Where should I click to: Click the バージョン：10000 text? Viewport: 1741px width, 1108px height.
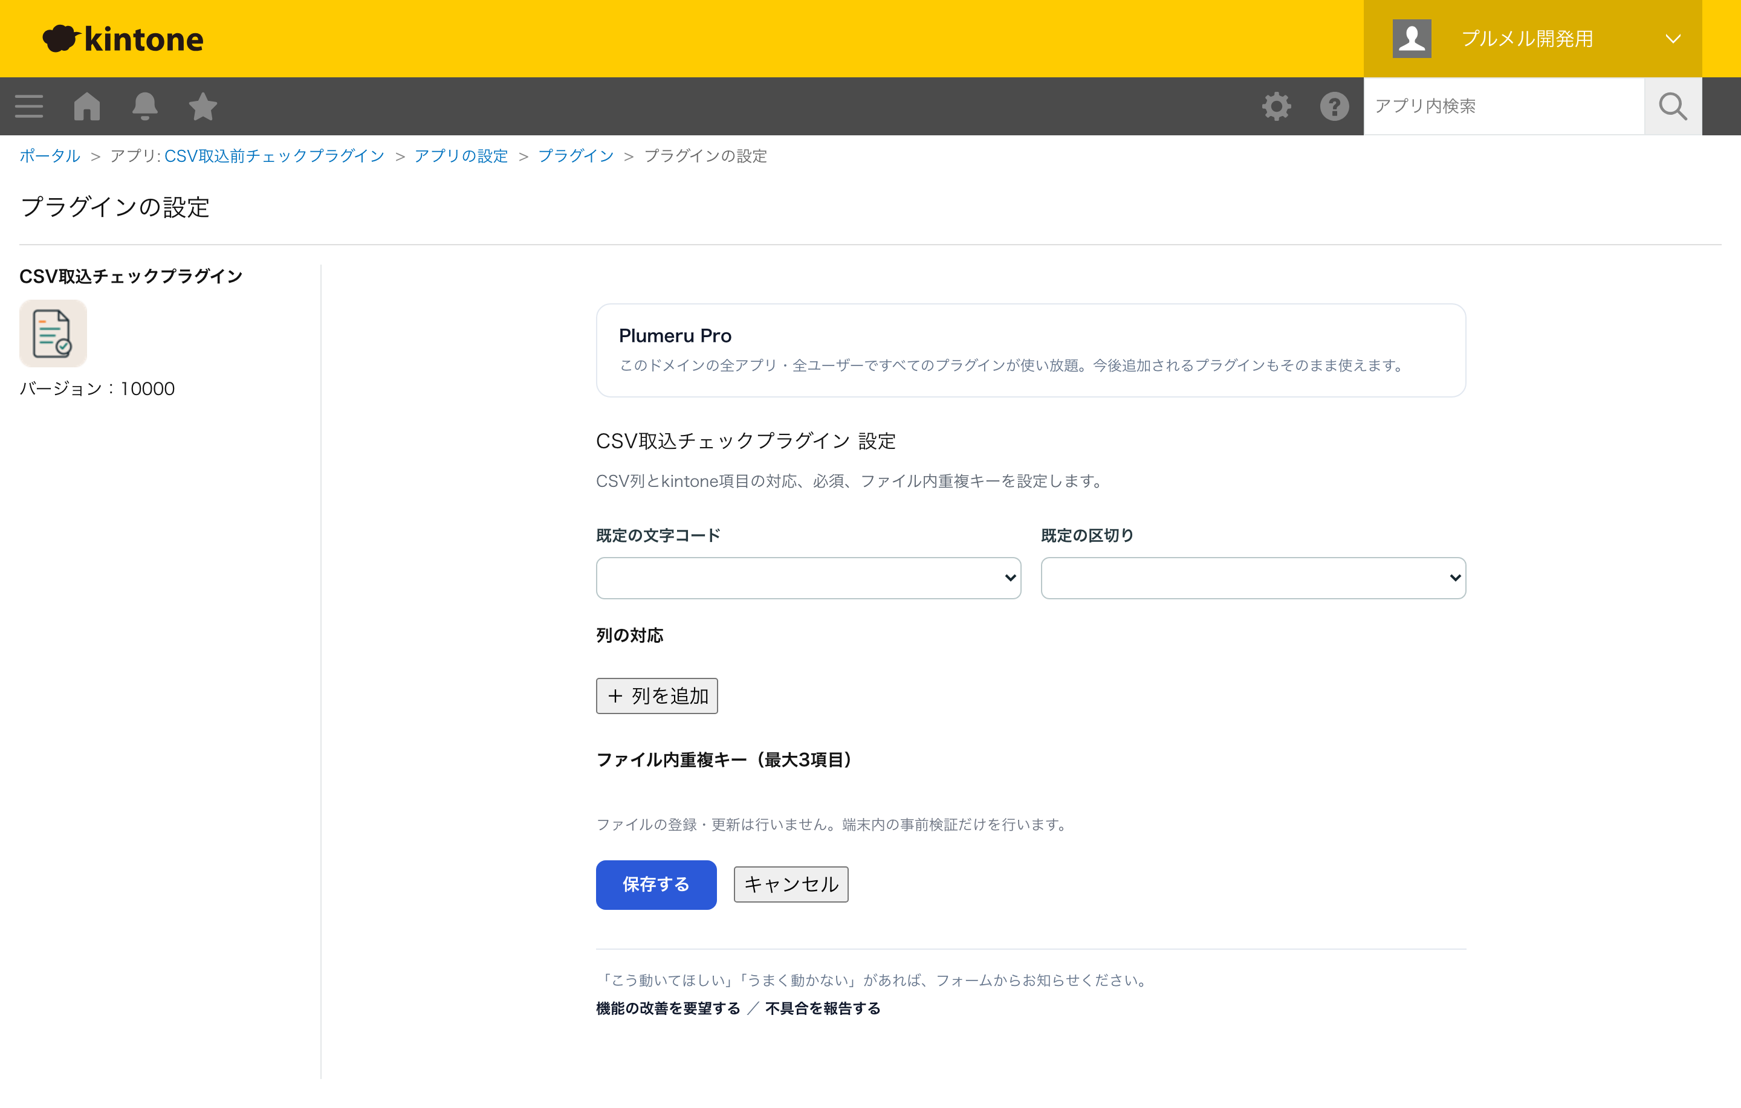[97, 388]
